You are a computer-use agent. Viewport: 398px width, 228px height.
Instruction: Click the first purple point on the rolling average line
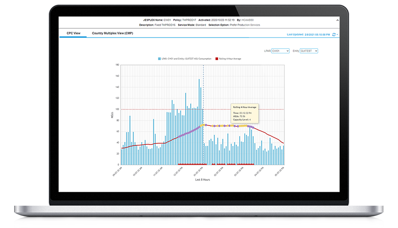tap(178, 137)
